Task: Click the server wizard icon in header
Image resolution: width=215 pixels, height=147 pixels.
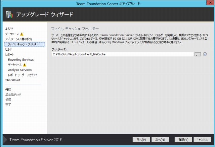Action: [9, 14]
